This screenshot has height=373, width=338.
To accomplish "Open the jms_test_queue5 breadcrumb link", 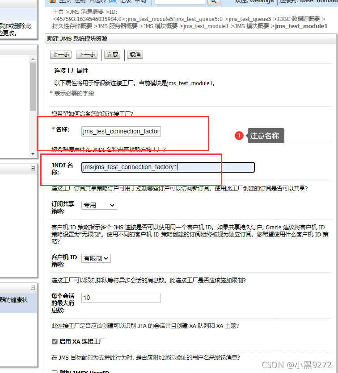I will tap(250, 19).
